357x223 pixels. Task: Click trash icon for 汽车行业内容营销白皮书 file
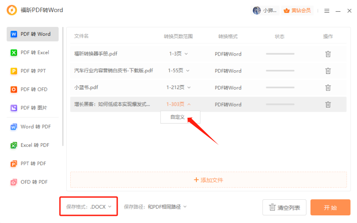pos(327,71)
